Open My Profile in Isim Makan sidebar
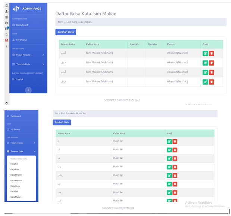The width and height of the screenshot is (231, 216). pos(20,40)
